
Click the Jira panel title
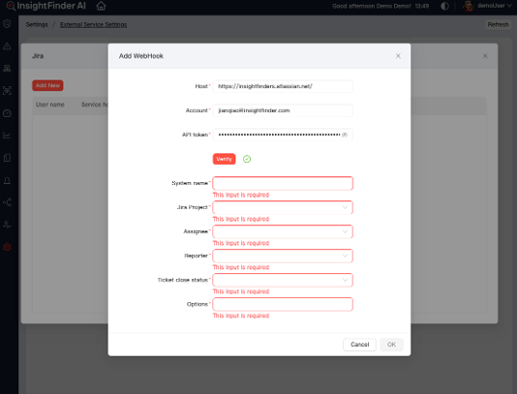point(38,56)
